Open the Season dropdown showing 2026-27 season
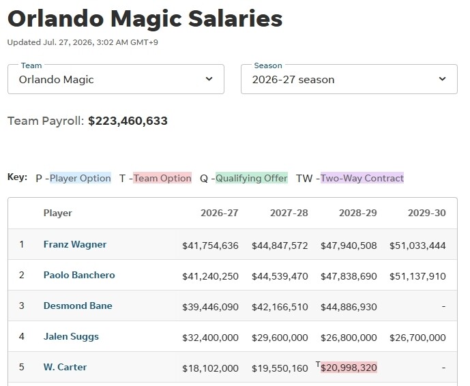The image size is (470, 386). pos(349,79)
